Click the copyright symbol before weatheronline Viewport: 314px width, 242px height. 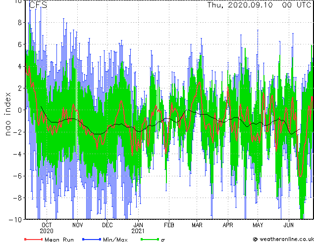click(255, 239)
